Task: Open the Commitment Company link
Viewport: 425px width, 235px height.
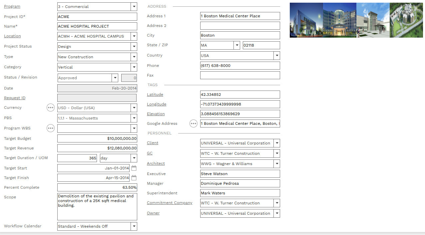Action: 170,203
